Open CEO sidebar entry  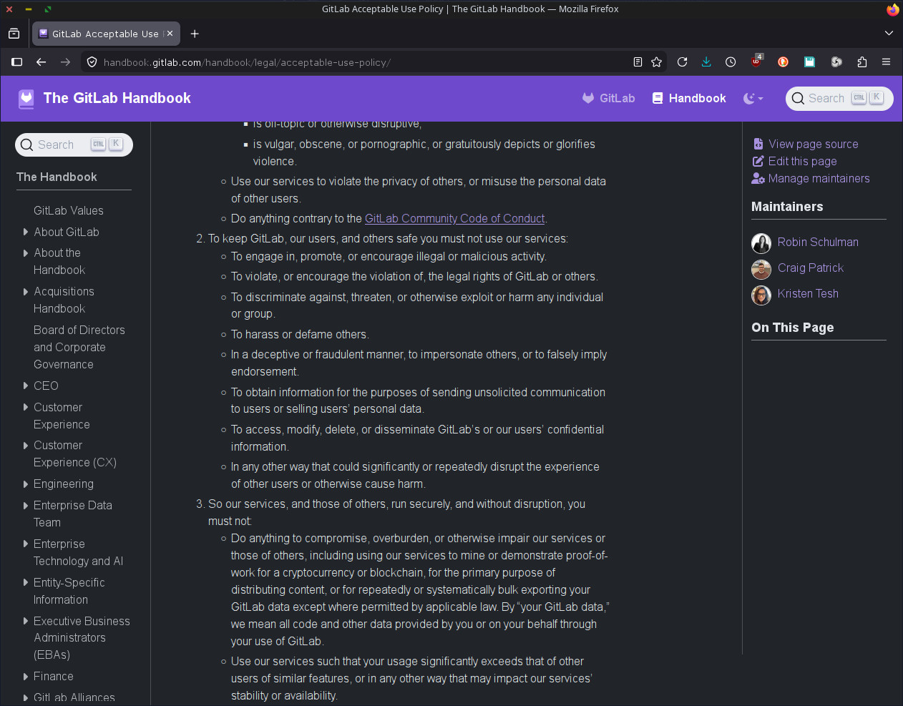(x=46, y=386)
